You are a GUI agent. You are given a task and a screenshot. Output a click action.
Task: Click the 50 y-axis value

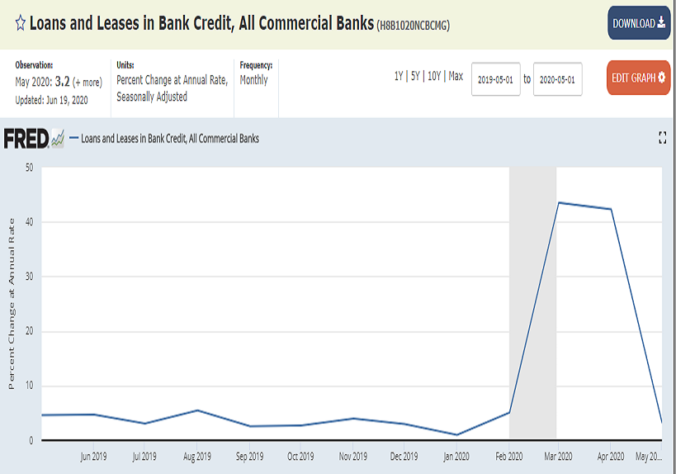click(x=29, y=168)
